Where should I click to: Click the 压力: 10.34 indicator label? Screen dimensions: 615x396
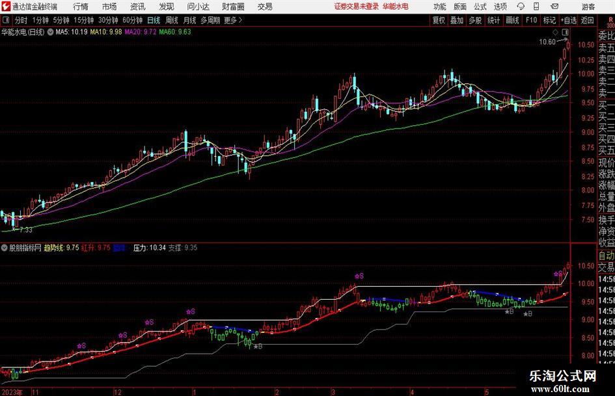coord(150,248)
